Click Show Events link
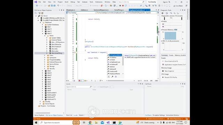Image resolution: width=223 pixels, height=125 pixels. 171,61
